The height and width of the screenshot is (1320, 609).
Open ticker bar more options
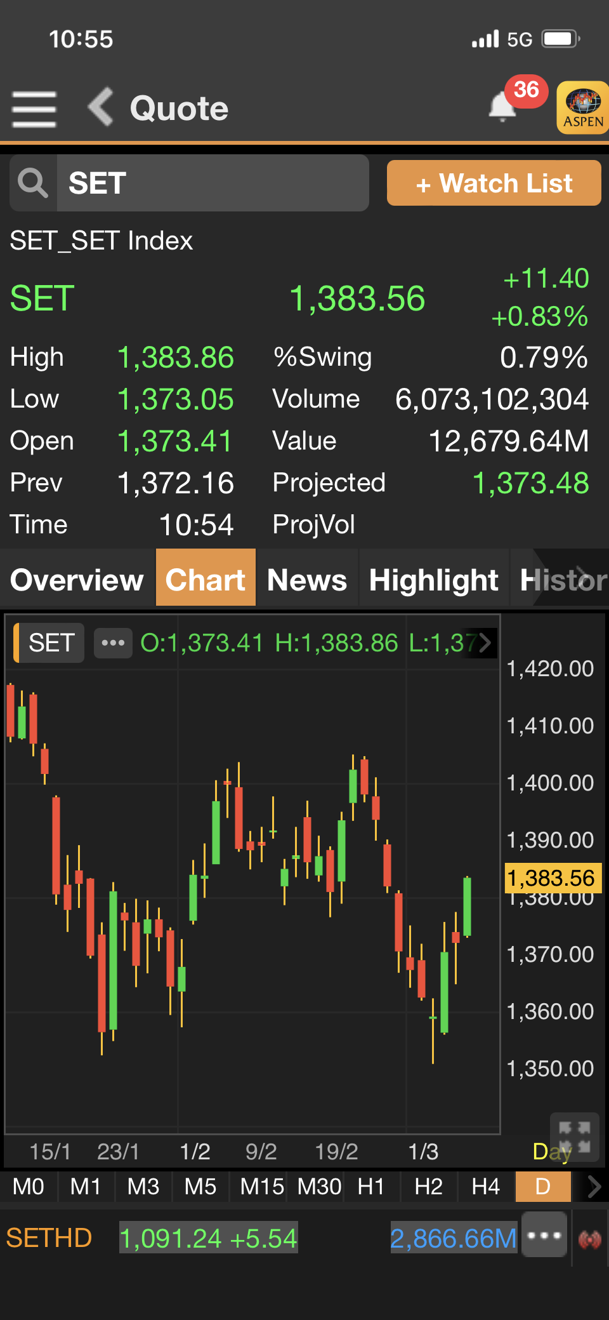(544, 1235)
